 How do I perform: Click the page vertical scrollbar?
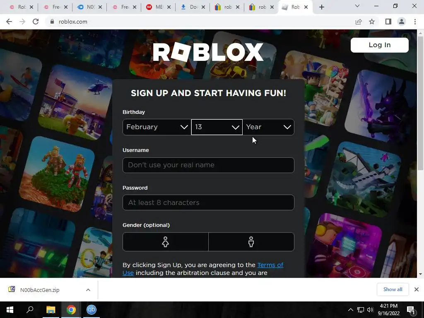[x=420, y=103]
